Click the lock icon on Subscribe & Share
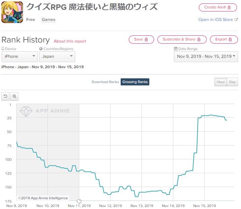 [x=199, y=40]
